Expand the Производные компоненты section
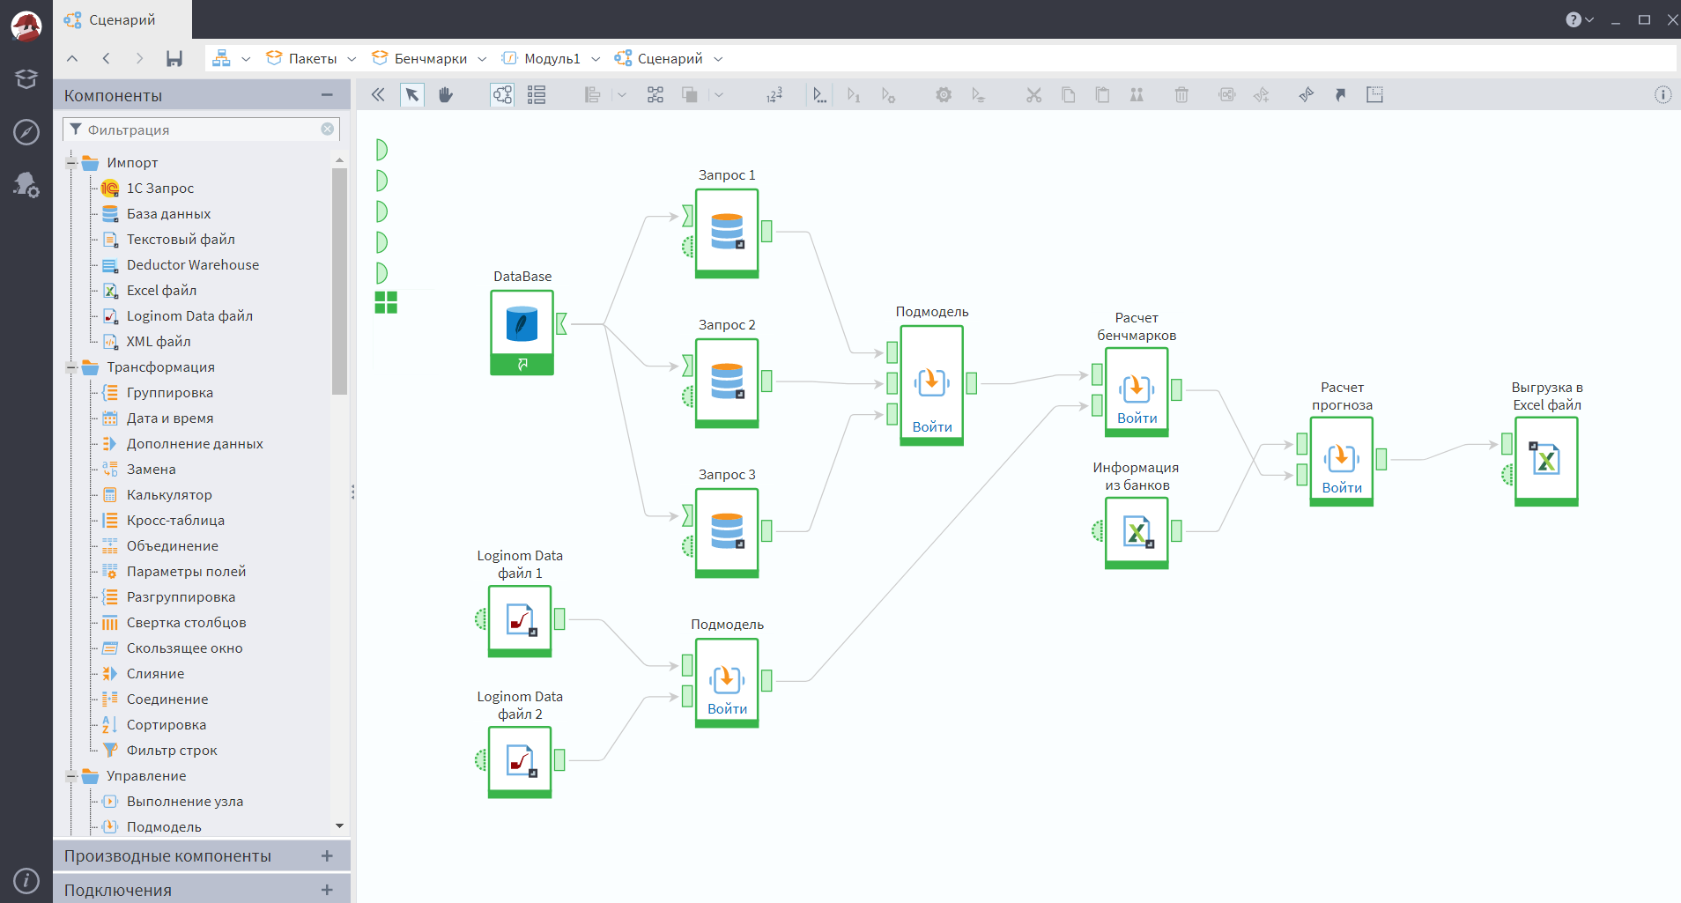1681x903 pixels. [327, 856]
